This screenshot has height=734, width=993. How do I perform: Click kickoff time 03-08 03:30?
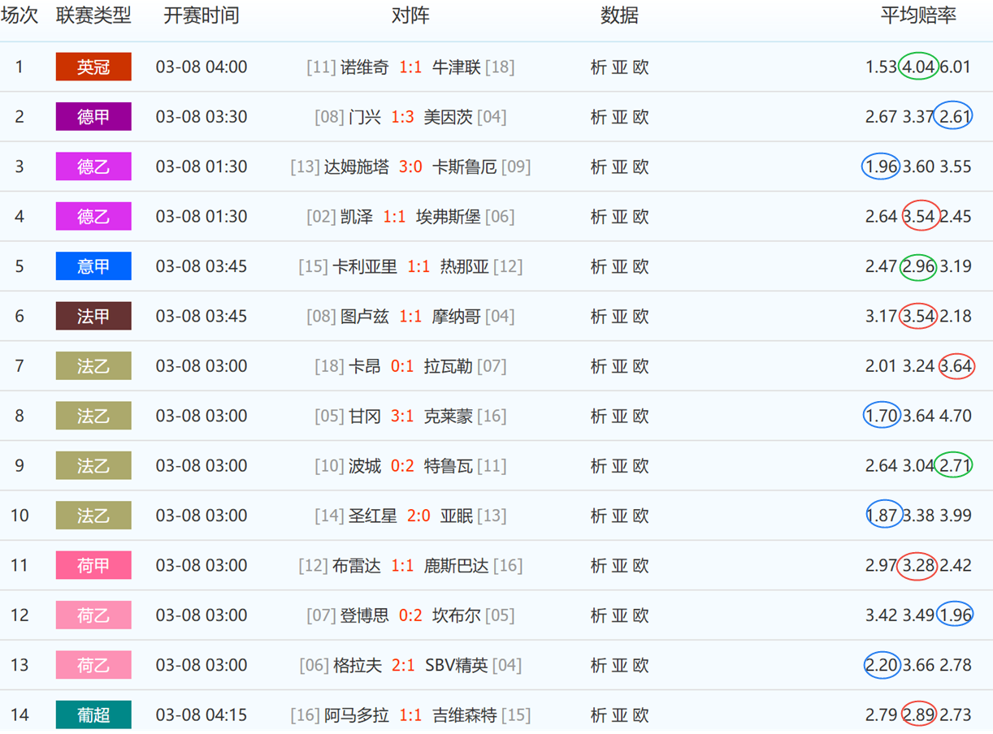[202, 117]
